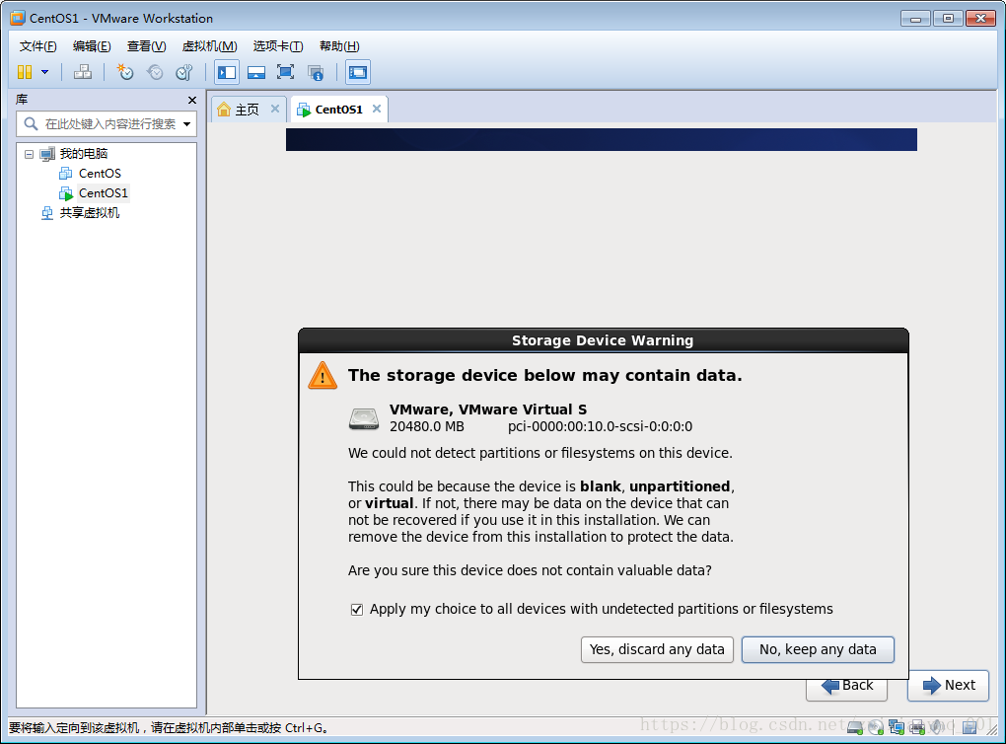Uncheck Apply my choice to all devices
Viewport: 1006px width, 744px height.
tap(357, 610)
